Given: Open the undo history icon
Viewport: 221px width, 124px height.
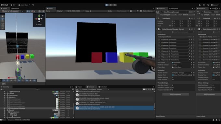Looking at the screenshot, I should [204, 5].
